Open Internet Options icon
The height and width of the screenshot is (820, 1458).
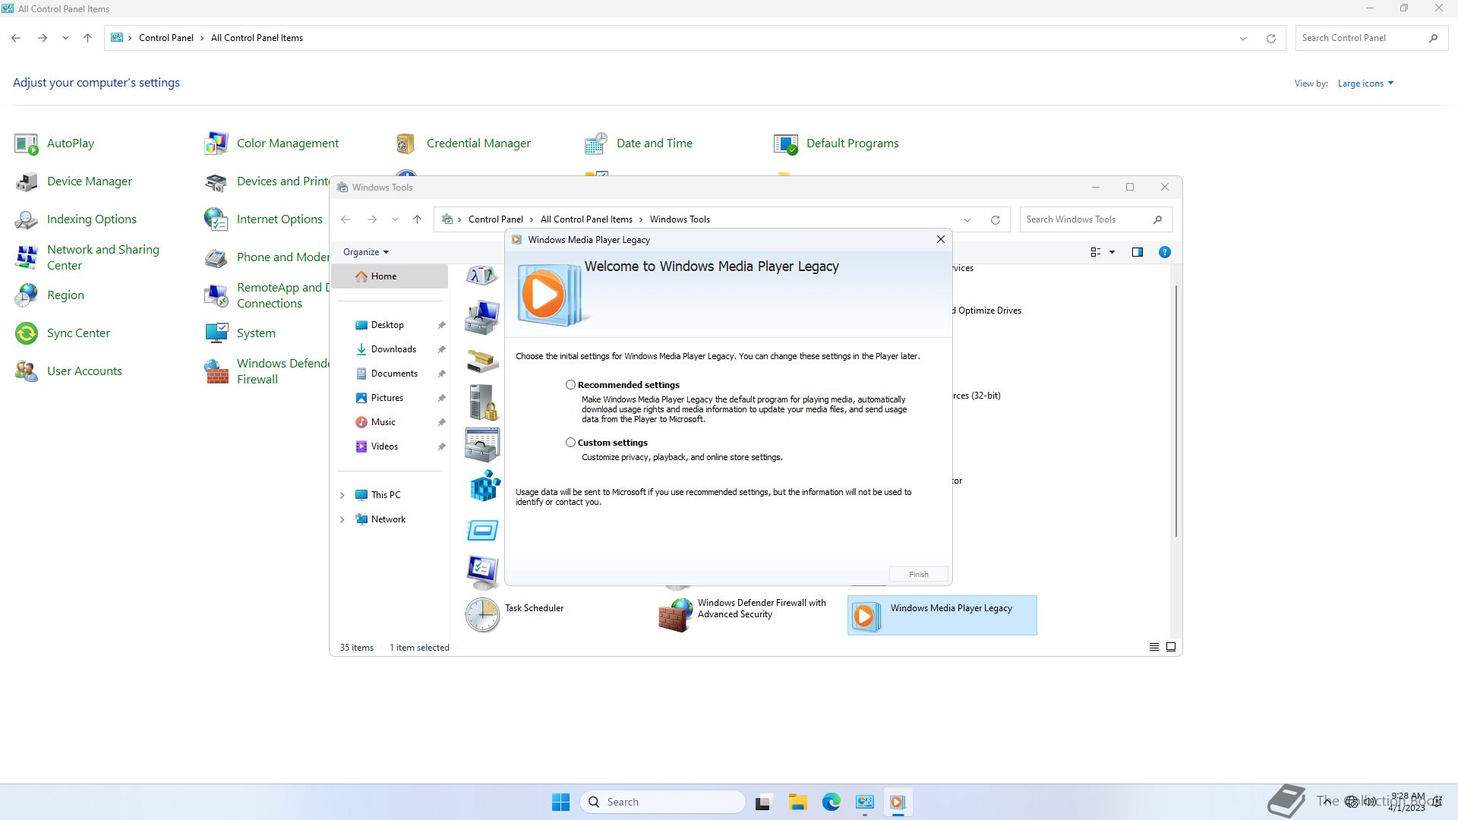click(x=216, y=219)
